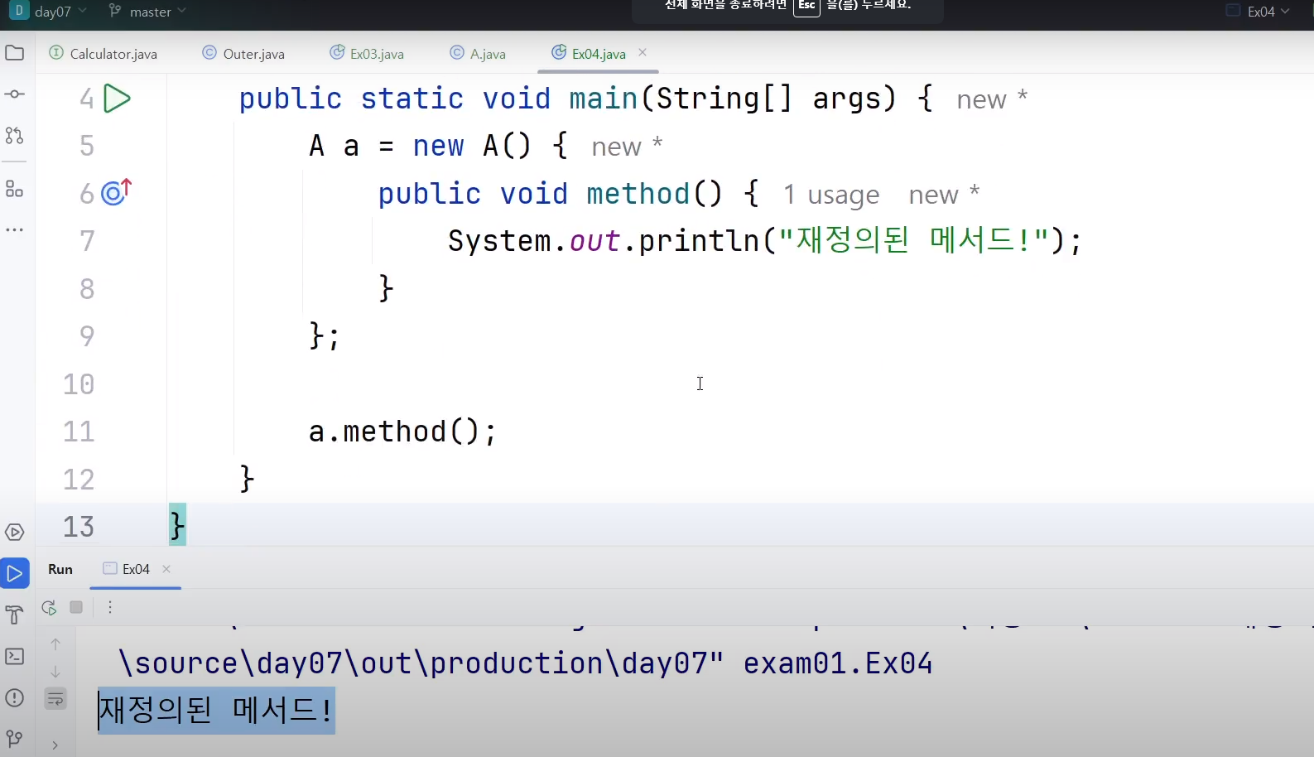
Task: Switch to Outer.java tab
Action: point(244,54)
